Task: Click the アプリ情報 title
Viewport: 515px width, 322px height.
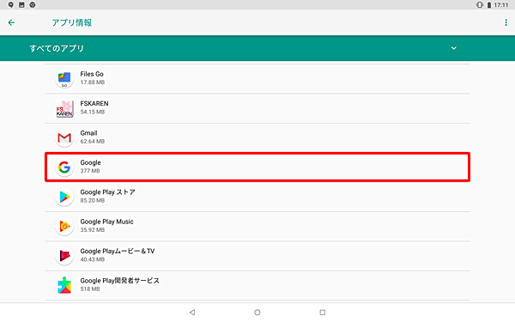Action: [71, 22]
